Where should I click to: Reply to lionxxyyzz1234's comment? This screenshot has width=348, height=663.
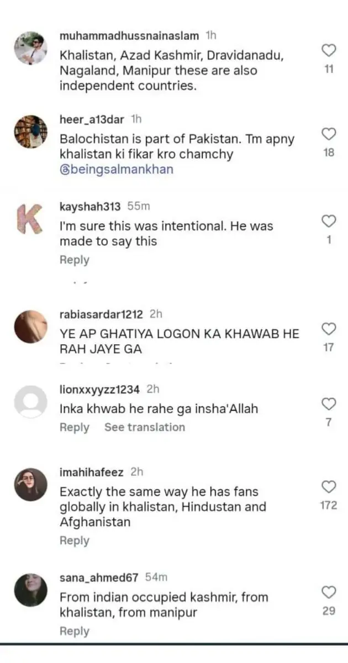coord(75,427)
